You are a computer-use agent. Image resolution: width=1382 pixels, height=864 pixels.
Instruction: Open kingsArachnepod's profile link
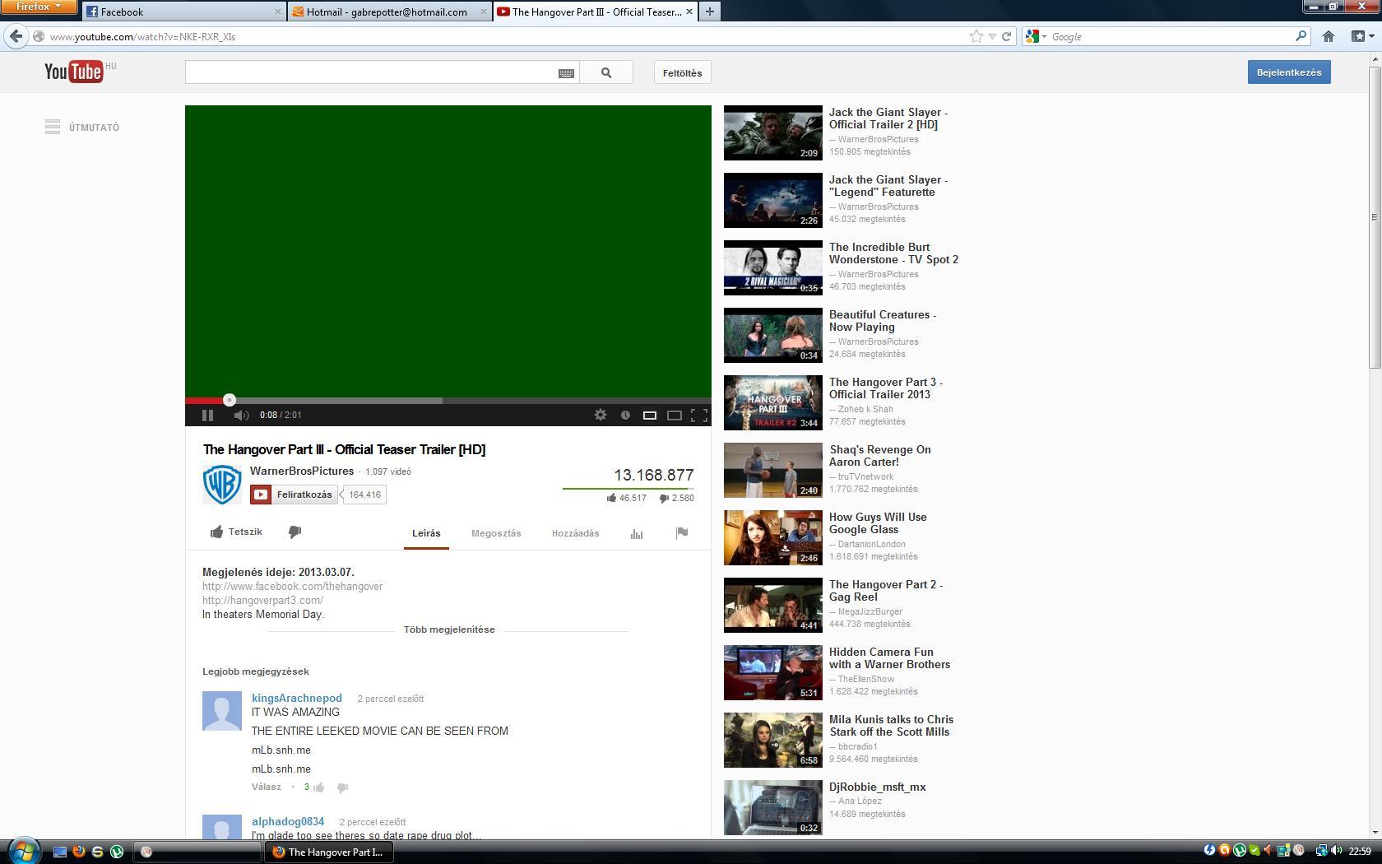(297, 698)
